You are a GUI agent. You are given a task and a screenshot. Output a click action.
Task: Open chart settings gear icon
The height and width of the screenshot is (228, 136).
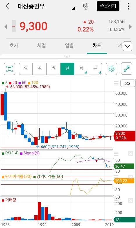pos(112,69)
